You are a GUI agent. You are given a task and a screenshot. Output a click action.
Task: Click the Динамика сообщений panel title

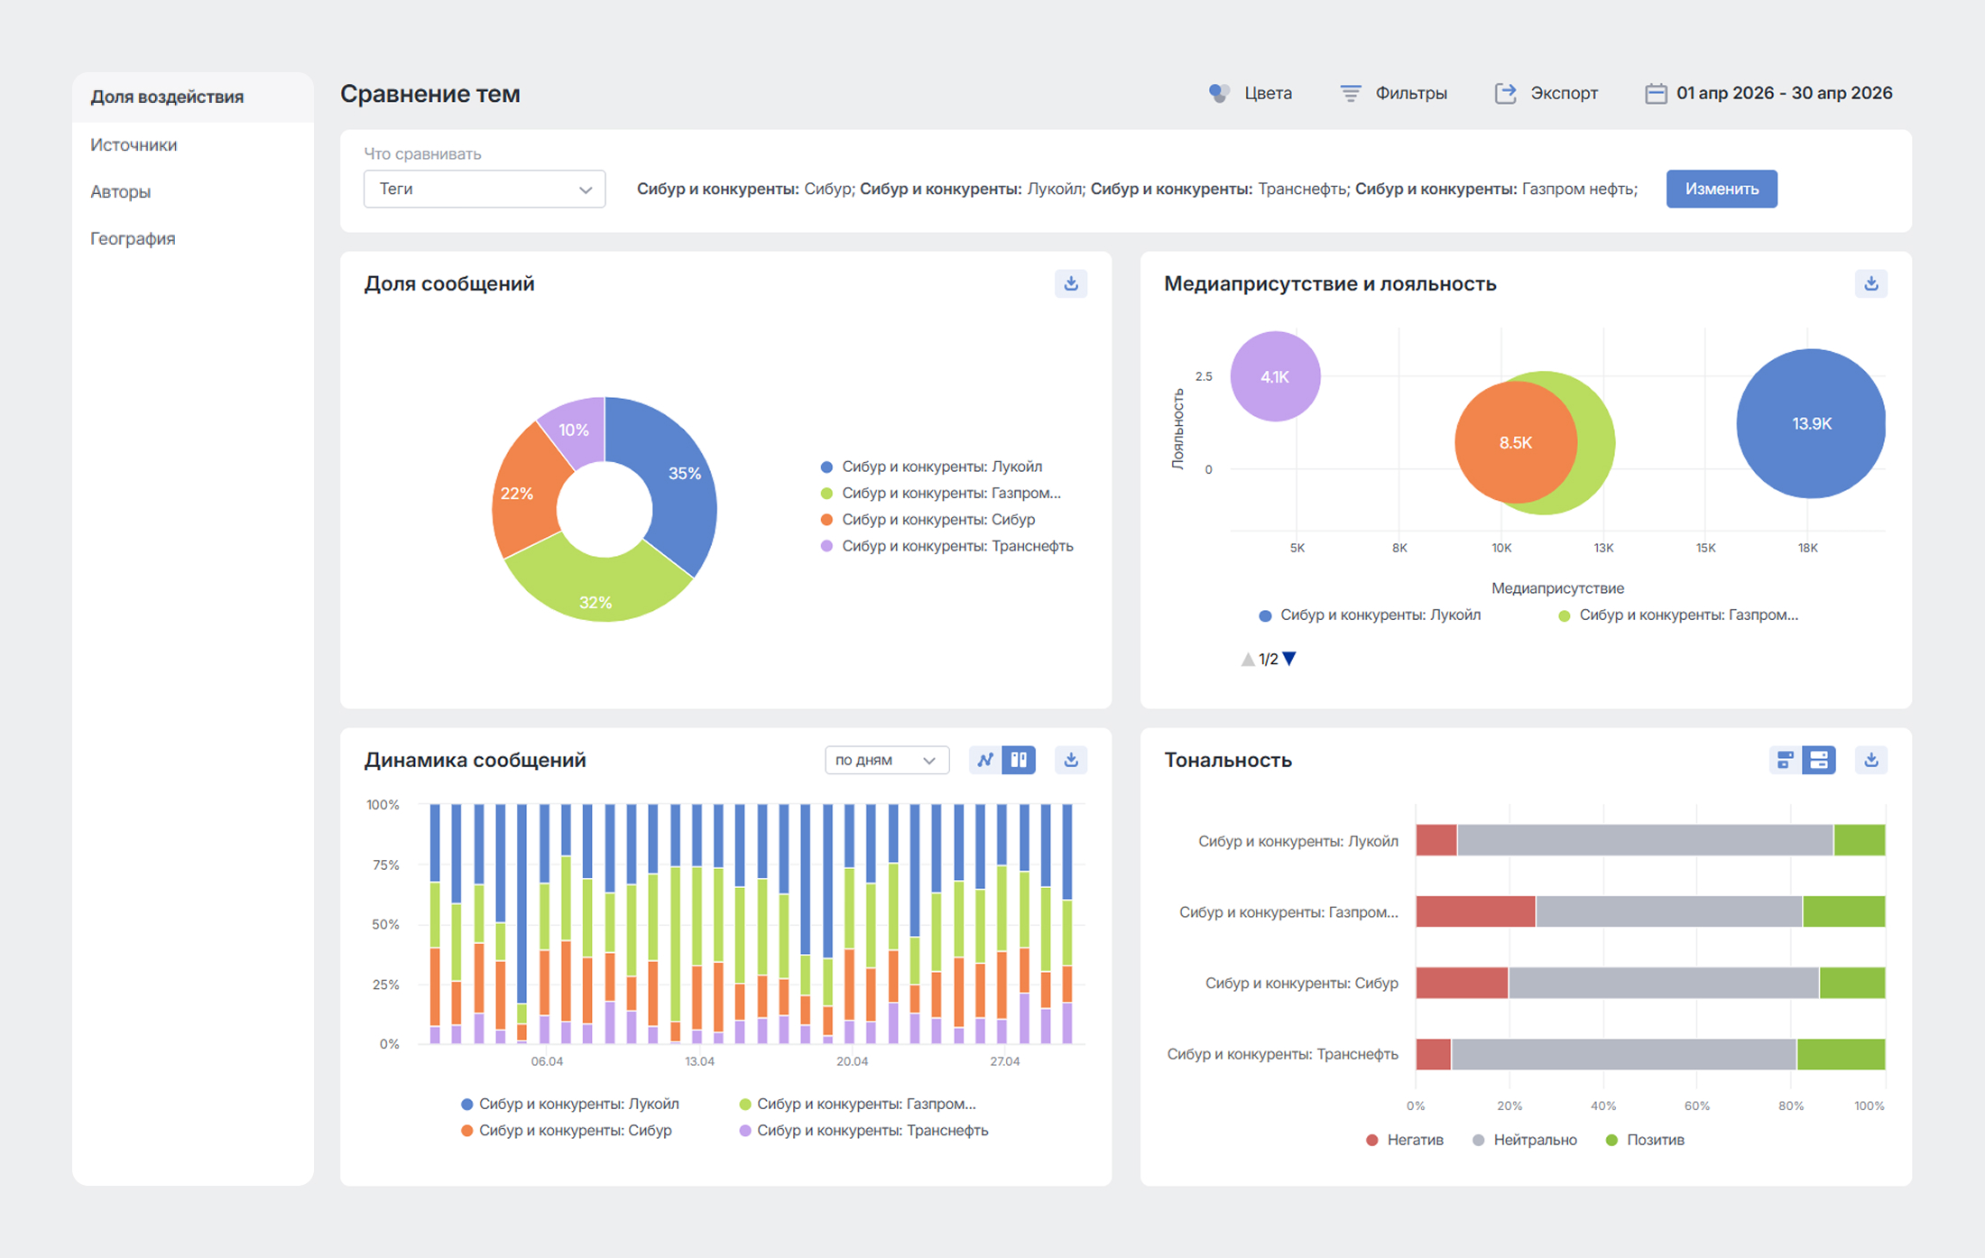pos(475,760)
